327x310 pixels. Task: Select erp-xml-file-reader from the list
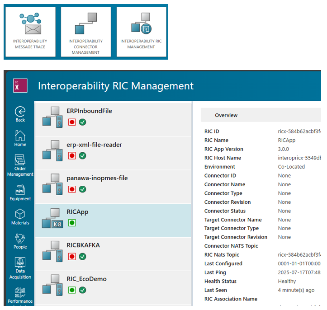point(94,145)
